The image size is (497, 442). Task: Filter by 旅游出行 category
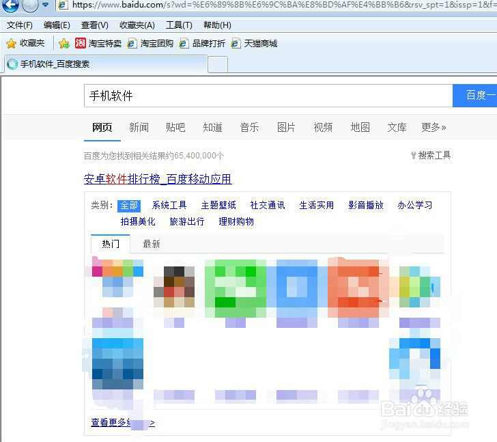187,221
